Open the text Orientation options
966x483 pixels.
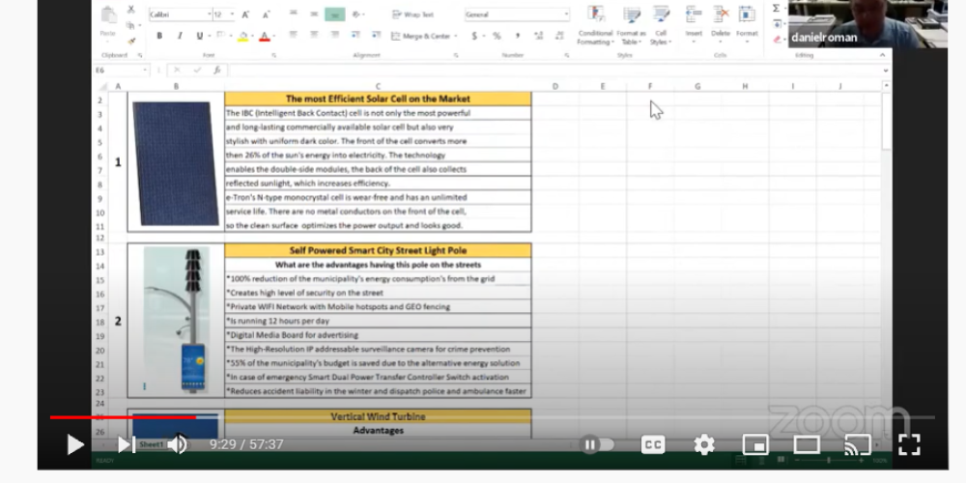(x=357, y=14)
